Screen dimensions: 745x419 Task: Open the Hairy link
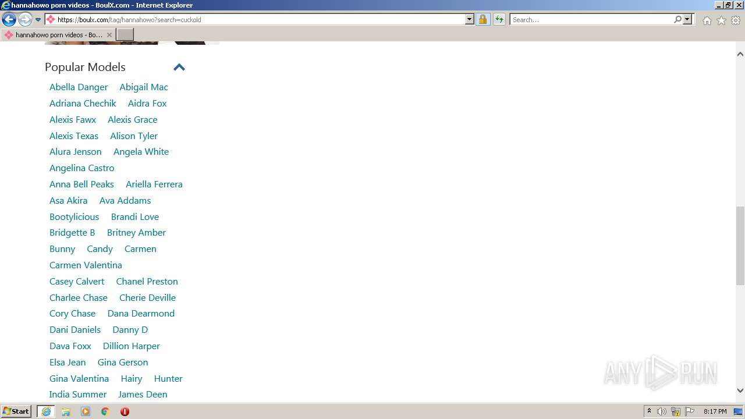pos(132,378)
